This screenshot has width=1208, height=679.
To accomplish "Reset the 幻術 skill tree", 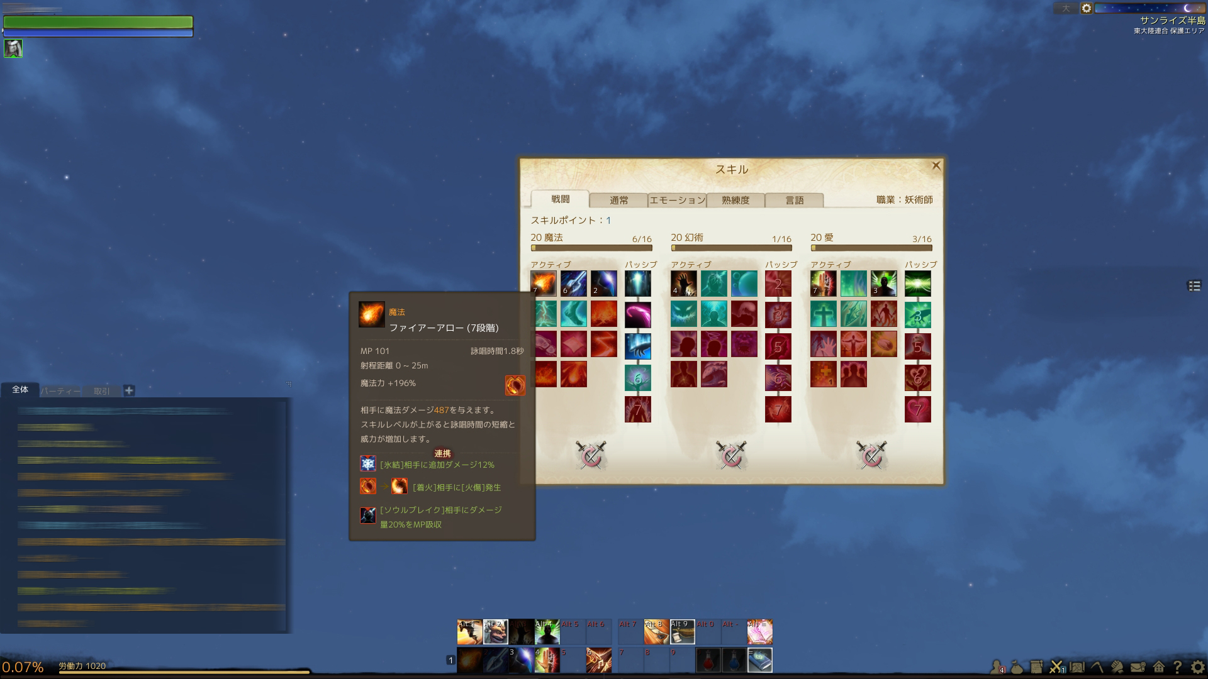I will (x=731, y=455).
